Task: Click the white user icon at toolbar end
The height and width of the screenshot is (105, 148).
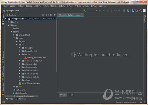Action: click(144, 10)
